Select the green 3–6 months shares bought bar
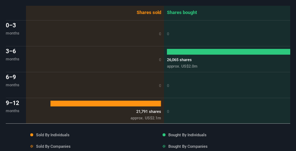The height and width of the screenshot is (151, 296). [x=229, y=52]
